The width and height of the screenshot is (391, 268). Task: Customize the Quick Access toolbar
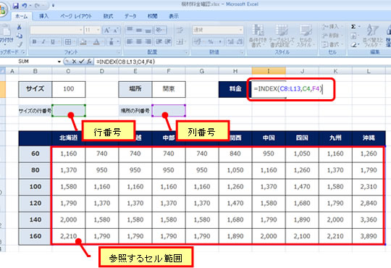(53, 6)
